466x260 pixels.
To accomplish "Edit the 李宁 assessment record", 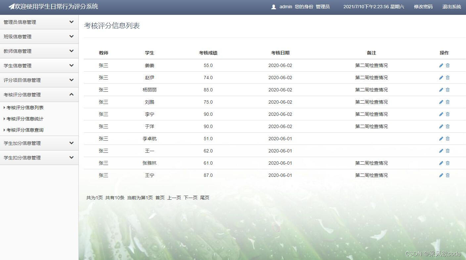I will coord(441,114).
